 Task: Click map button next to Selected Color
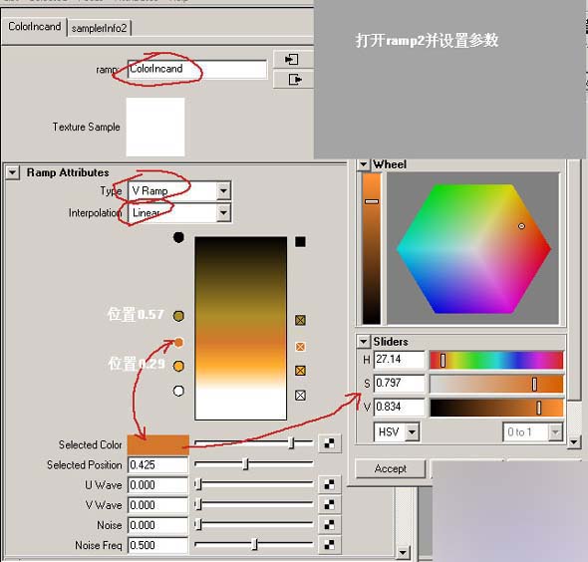point(329,443)
